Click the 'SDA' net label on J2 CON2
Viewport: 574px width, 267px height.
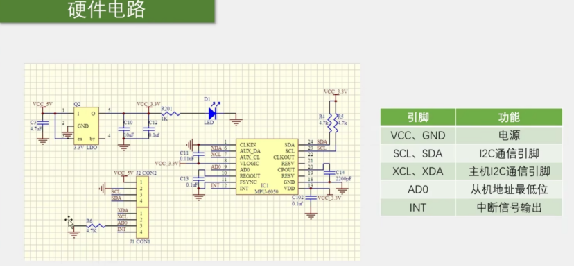pyautogui.click(x=116, y=198)
